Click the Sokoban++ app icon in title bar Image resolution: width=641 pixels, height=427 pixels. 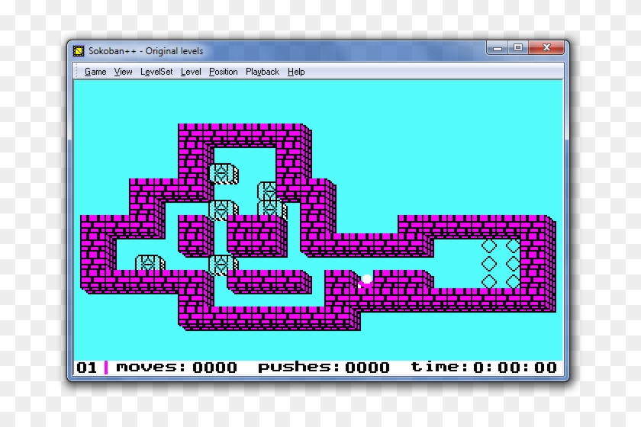point(79,51)
